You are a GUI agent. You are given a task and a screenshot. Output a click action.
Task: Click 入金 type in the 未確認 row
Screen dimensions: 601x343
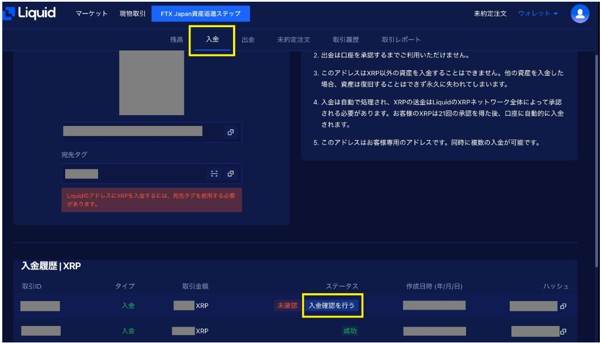(x=128, y=306)
